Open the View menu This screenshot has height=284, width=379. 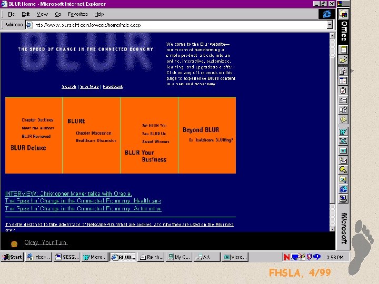click(42, 14)
